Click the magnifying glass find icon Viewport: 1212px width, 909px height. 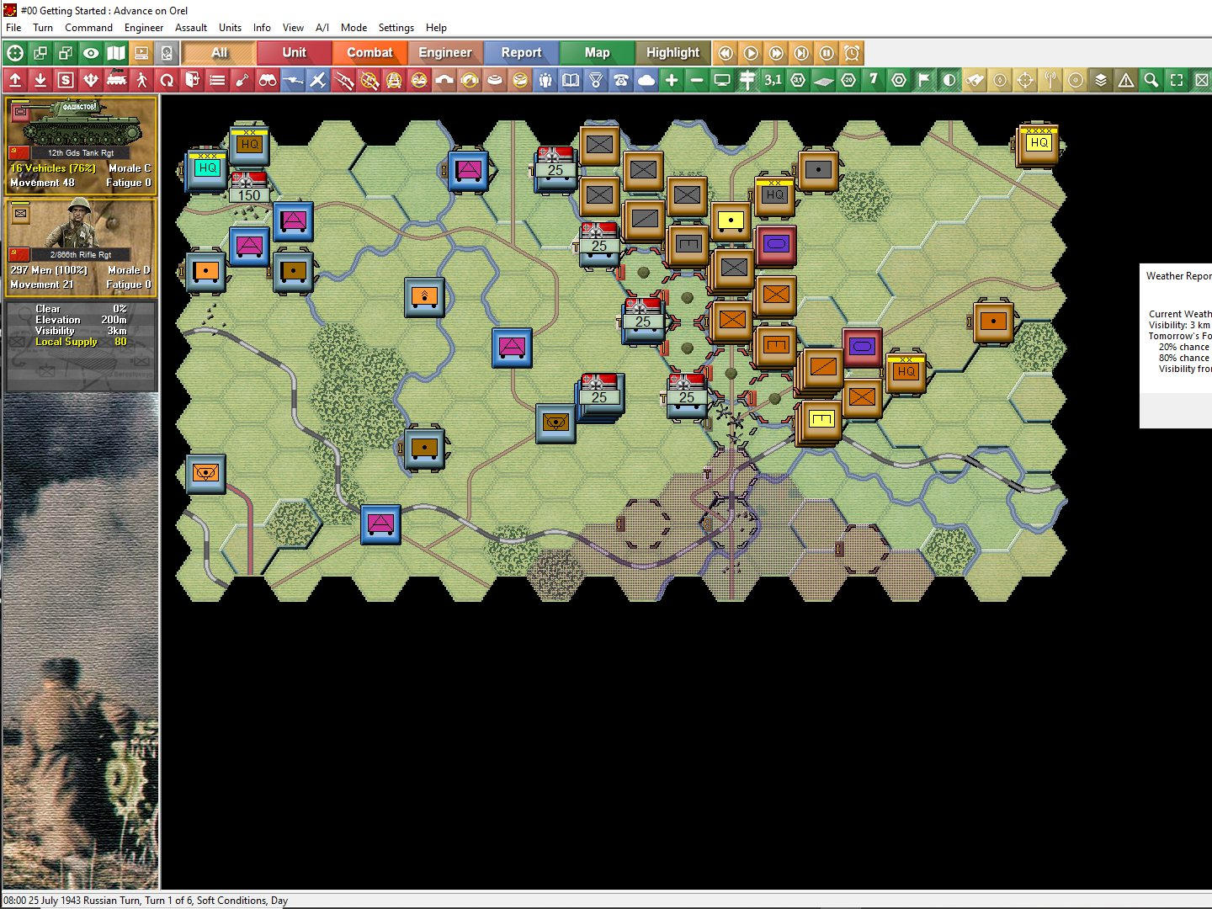tap(1151, 81)
